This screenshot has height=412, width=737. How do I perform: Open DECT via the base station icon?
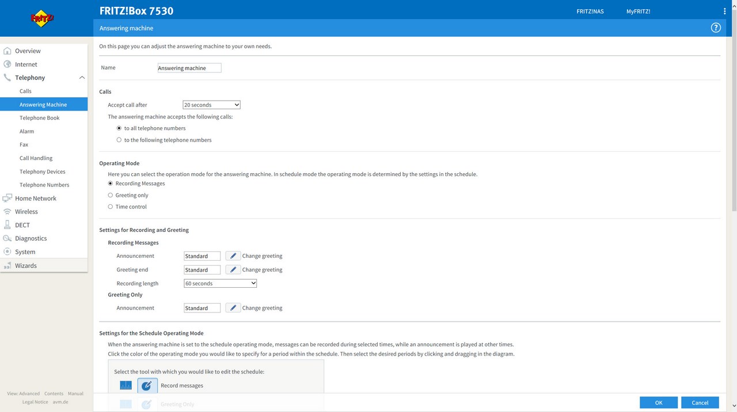click(7, 225)
